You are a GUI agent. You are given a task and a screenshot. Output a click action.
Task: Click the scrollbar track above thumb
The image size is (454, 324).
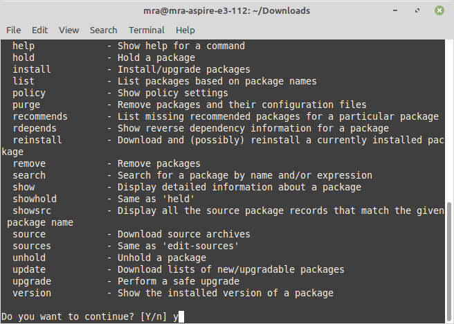tap(449, 120)
